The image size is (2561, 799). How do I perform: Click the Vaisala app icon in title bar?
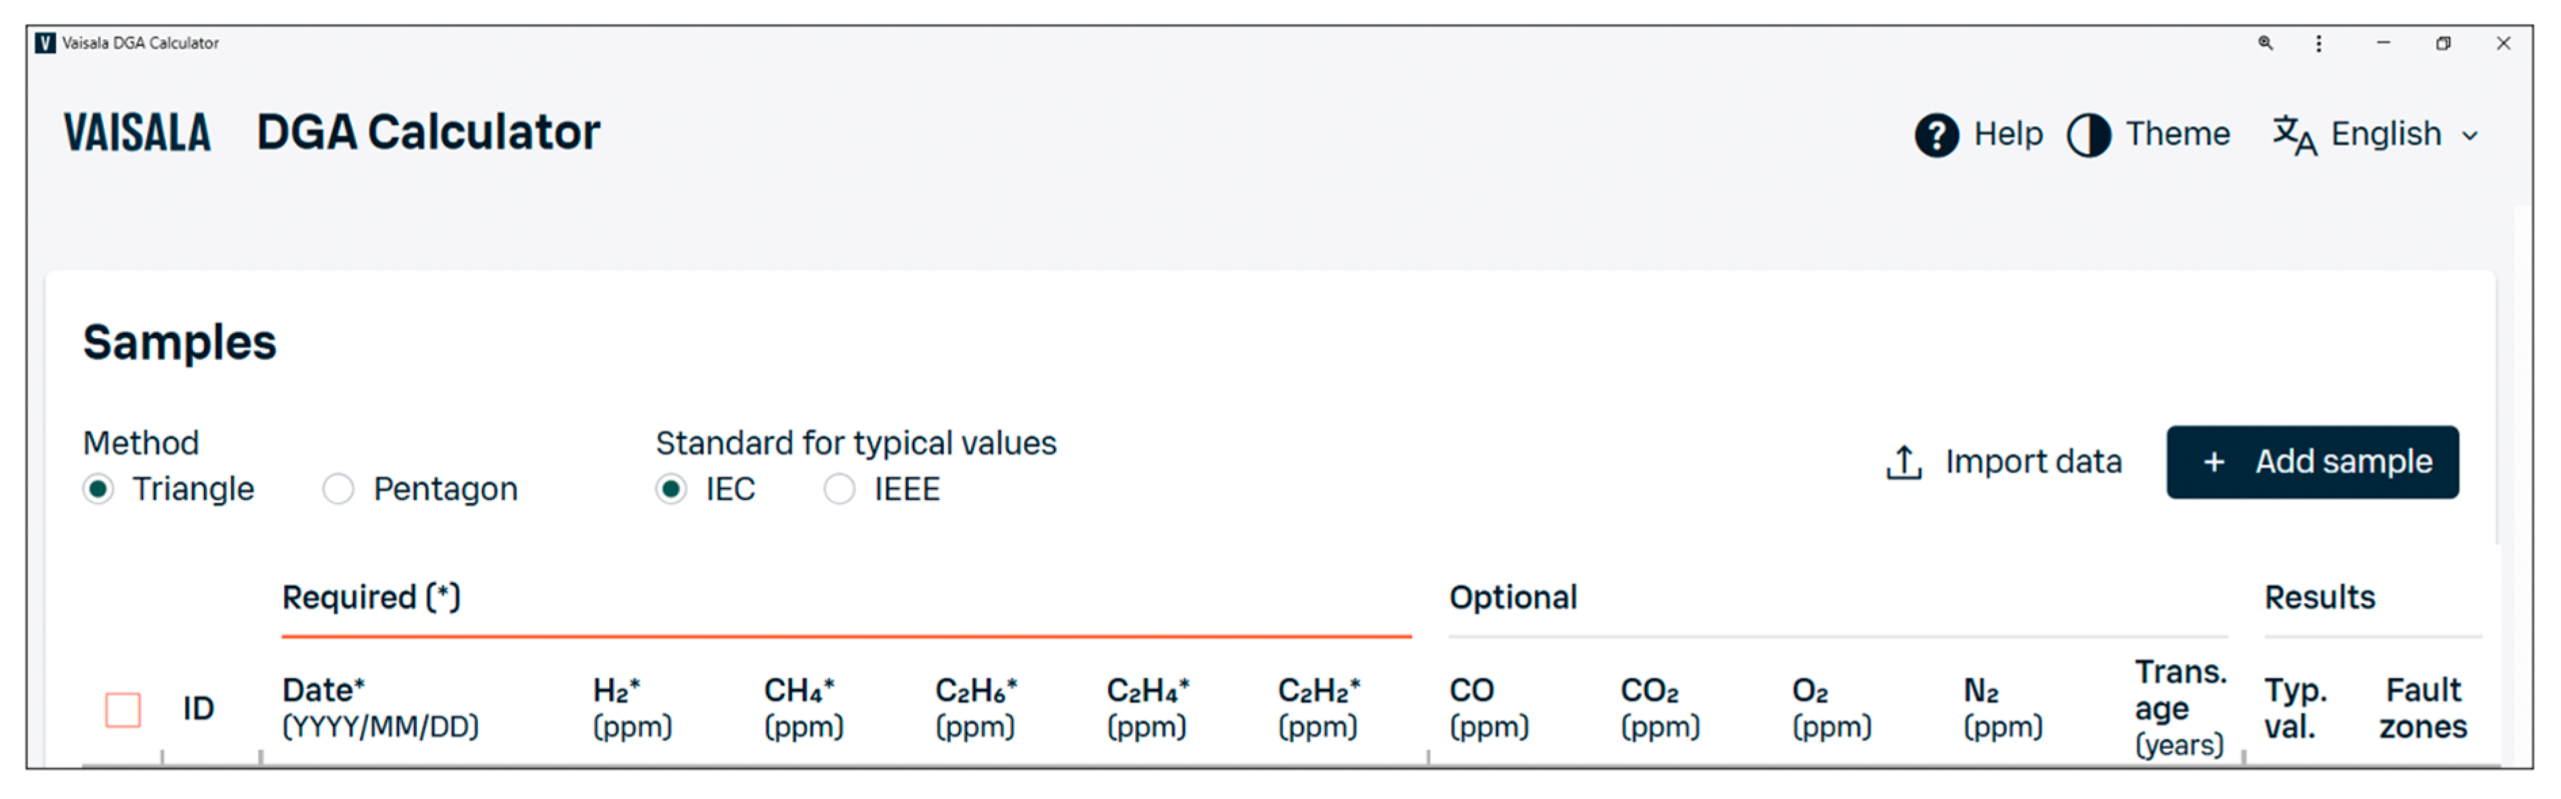pyautogui.click(x=45, y=44)
